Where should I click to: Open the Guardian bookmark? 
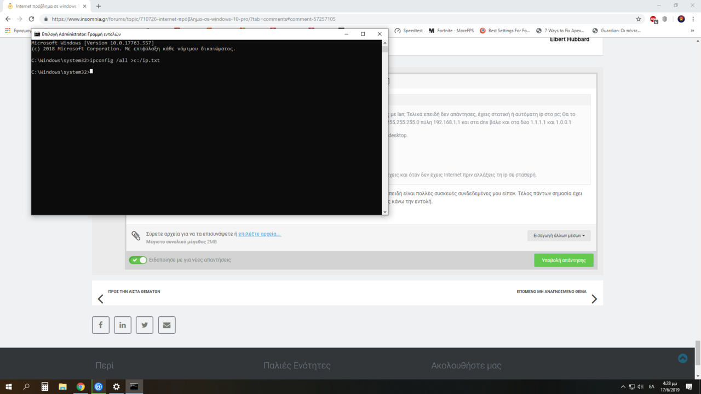click(x=616, y=31)
